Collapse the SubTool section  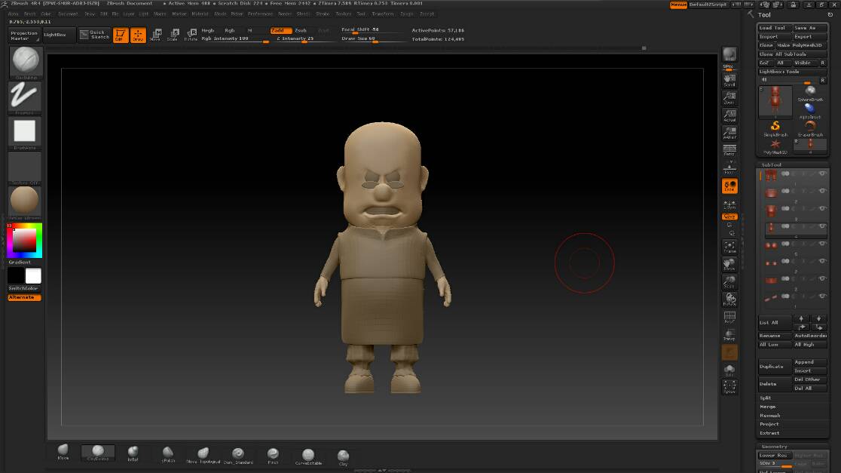pyautogui.click(x=771, y=164)
